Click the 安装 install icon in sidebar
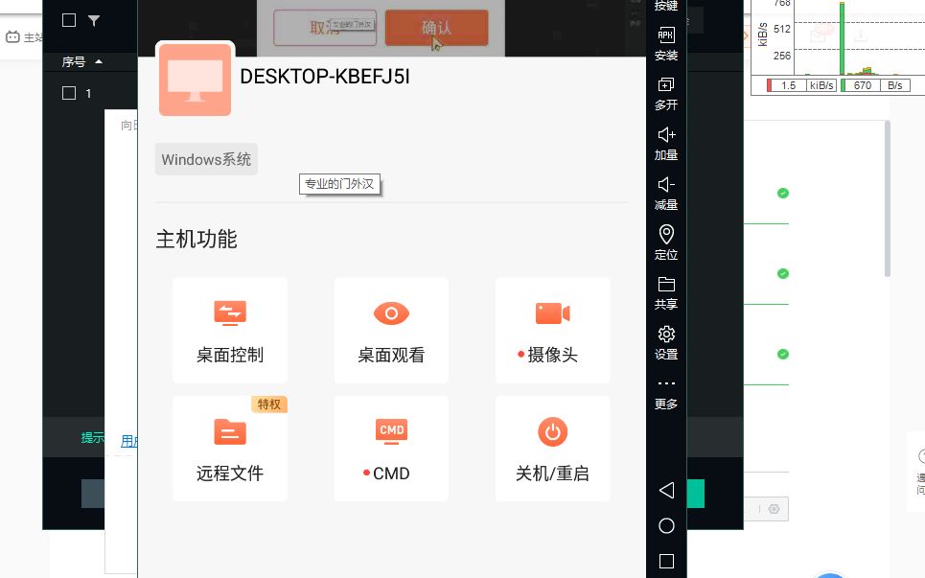Image resolution: width=925 pixels, height=578 pixels. [665, 43]
